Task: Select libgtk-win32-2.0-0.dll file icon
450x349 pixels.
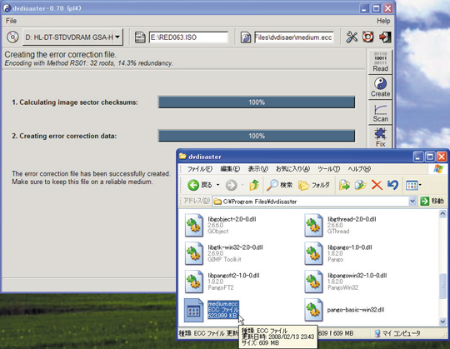Action: tap(194, 253)
